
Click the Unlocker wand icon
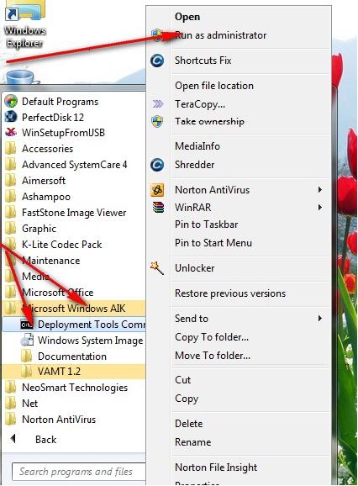(156, 267)
